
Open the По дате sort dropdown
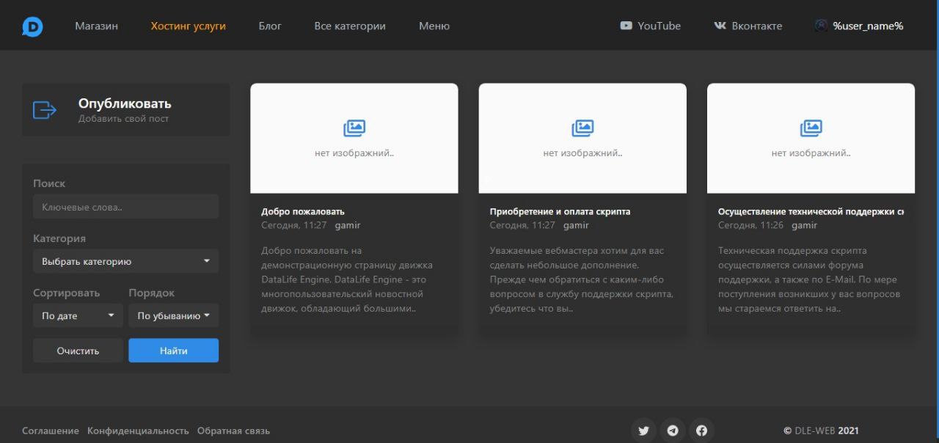[78, 315]
